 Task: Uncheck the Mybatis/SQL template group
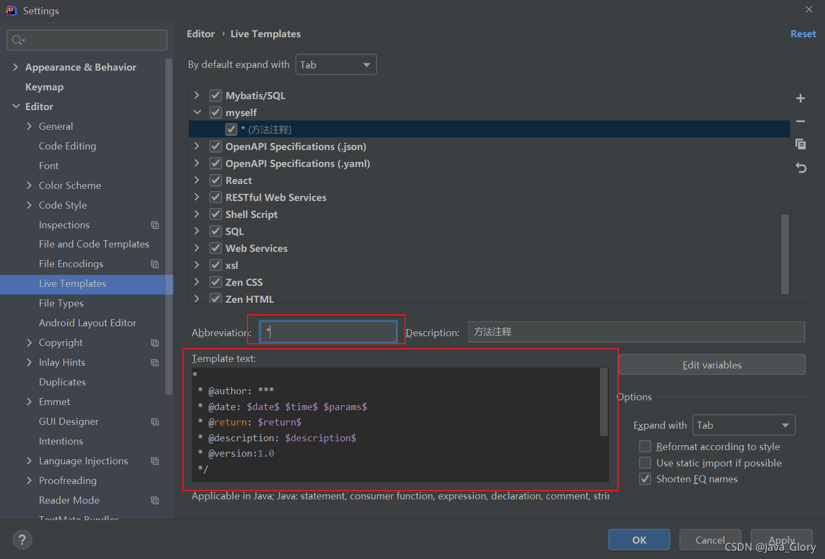(216, 95)
